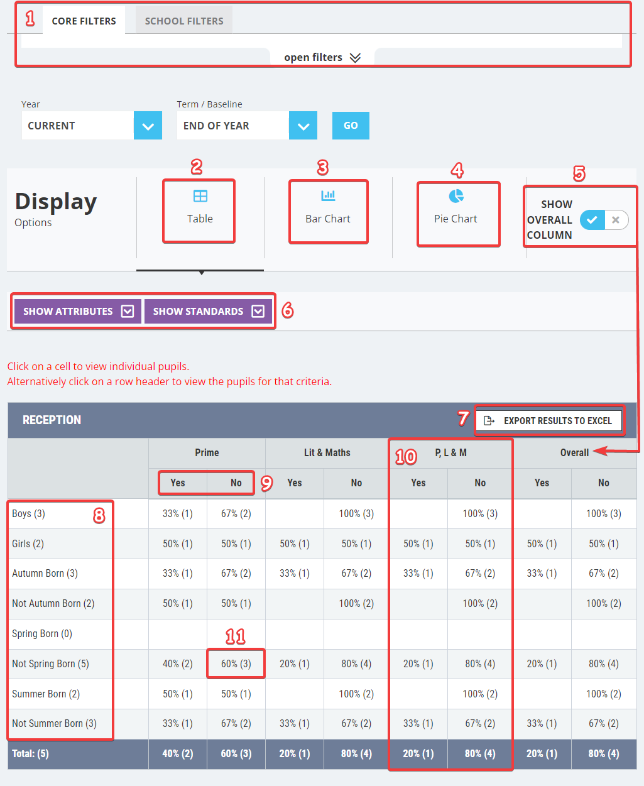
Task: Click the Total Prime Yes 40% (2) cell
Action: tap(178, 754)
